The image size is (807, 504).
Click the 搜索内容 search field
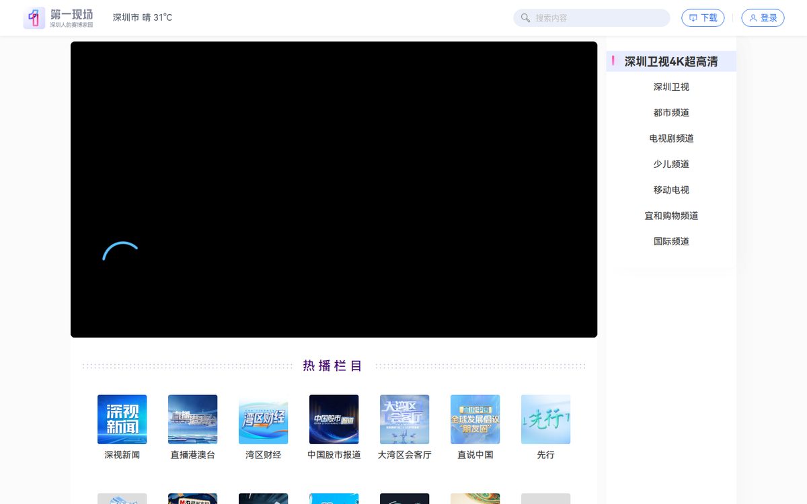coord(592,18)
